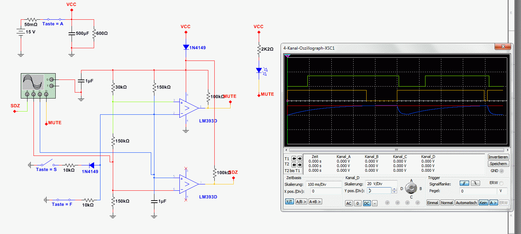
Task: Toggle the minus invert button beside DC
Action: click(375, 203)
